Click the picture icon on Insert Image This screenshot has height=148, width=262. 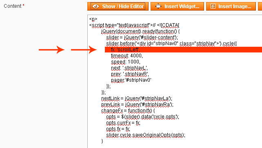tap(213, 7)
